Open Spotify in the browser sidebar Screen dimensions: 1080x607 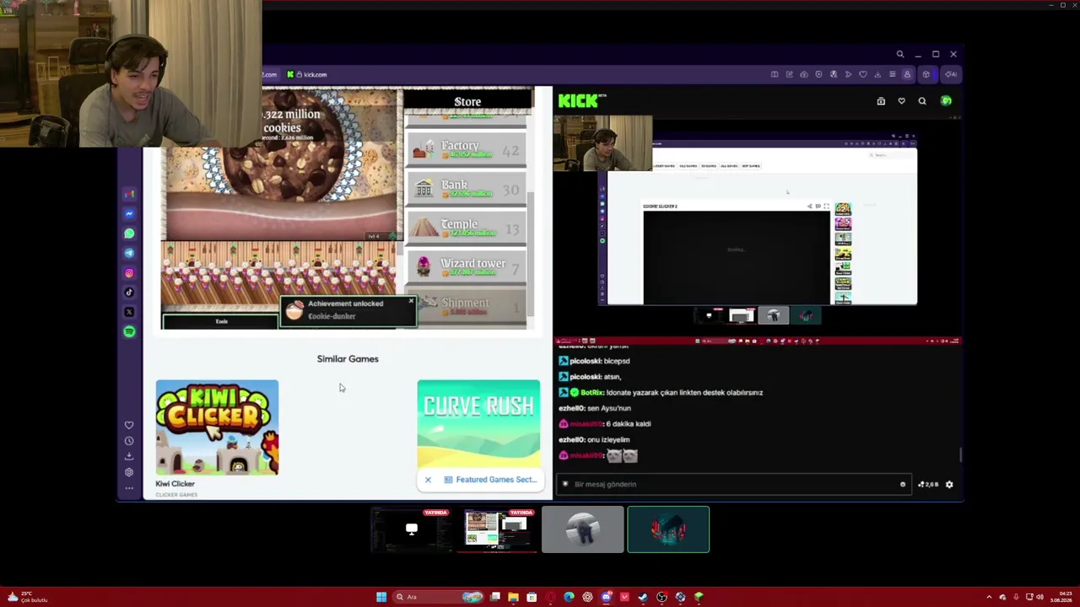pos(129,332)
